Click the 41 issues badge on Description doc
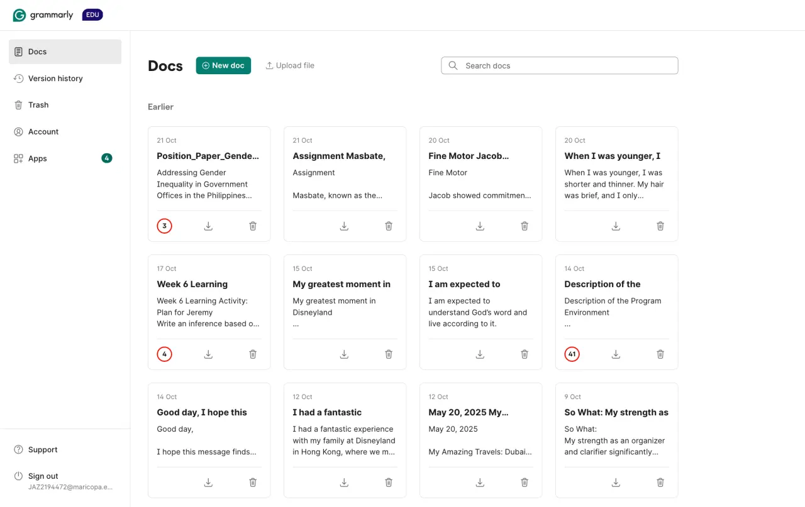Image resolution: width=805 pixels, height=507 pixels. [x=572, y=354]
